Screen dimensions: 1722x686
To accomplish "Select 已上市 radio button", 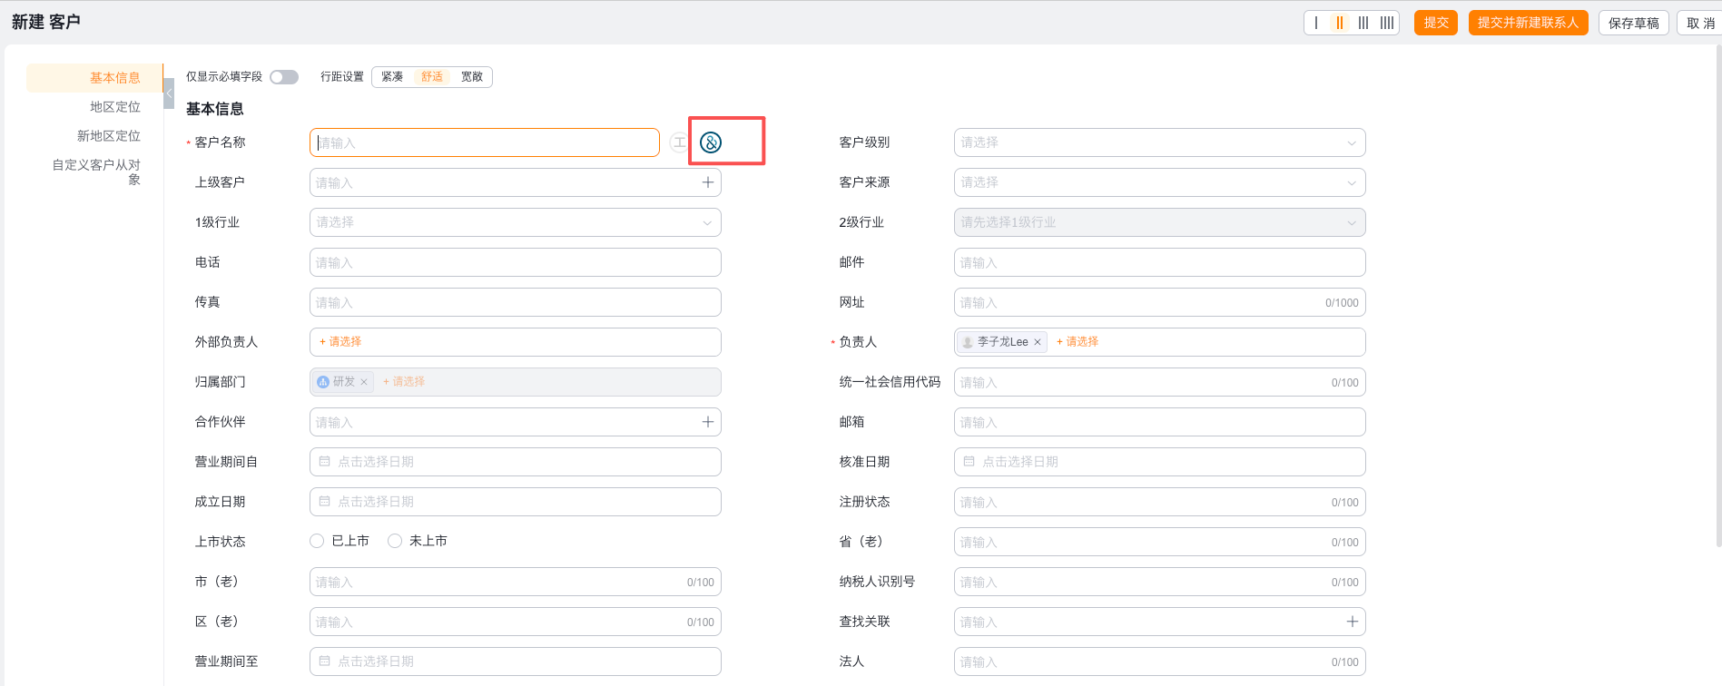I will (317, 541).
